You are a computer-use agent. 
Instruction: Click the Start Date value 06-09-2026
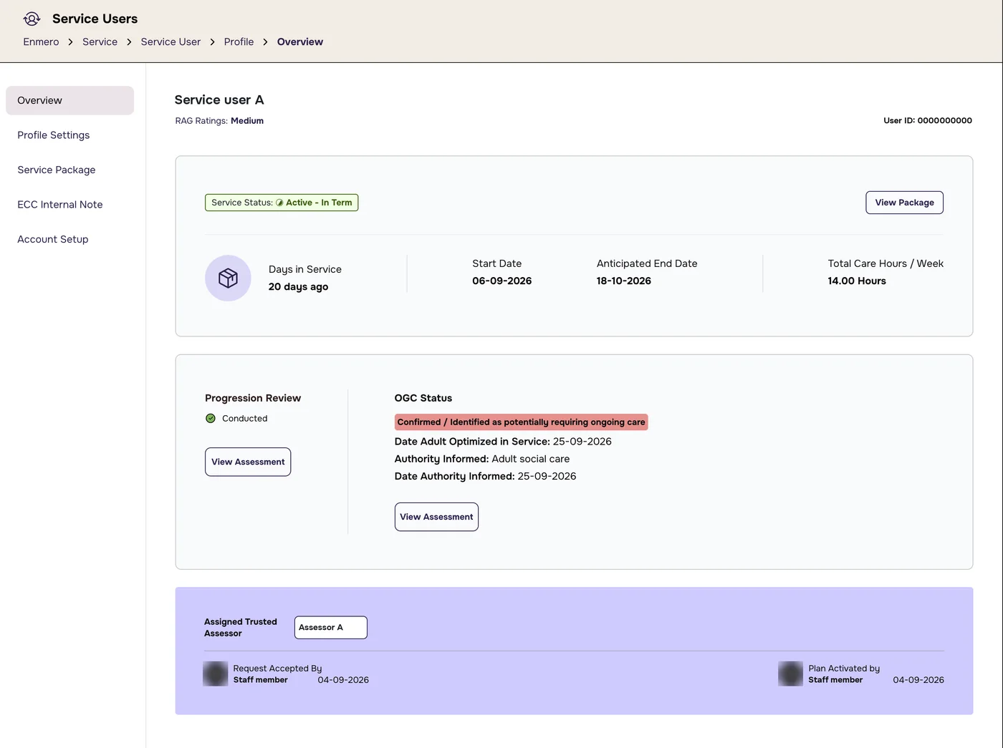coord(501,281)
